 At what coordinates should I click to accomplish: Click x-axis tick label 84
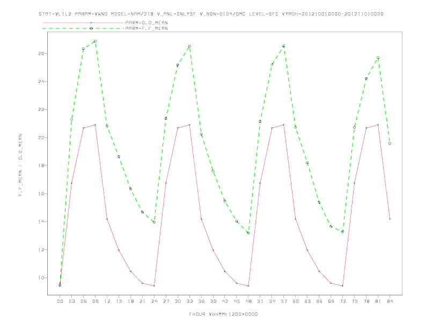point(390,301)
